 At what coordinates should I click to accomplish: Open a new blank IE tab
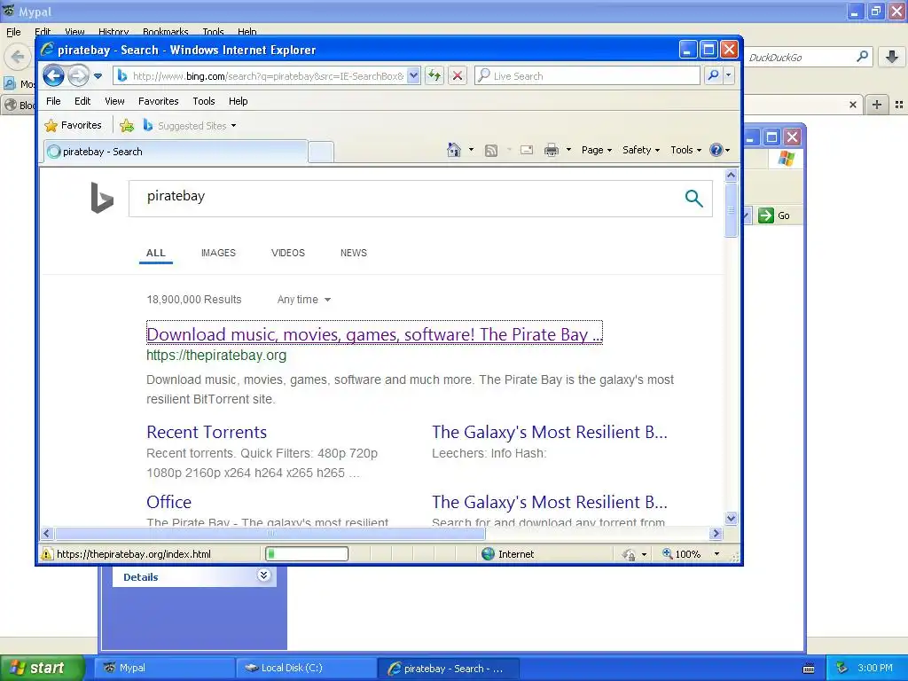click(321, 152)
